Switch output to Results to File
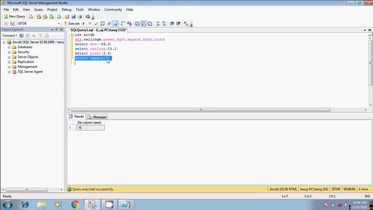Viewport: 373px width, 210px height. 150,23
